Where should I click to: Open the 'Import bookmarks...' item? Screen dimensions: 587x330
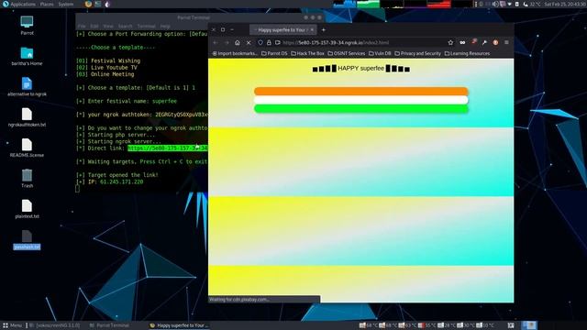[x=235, y=53]
